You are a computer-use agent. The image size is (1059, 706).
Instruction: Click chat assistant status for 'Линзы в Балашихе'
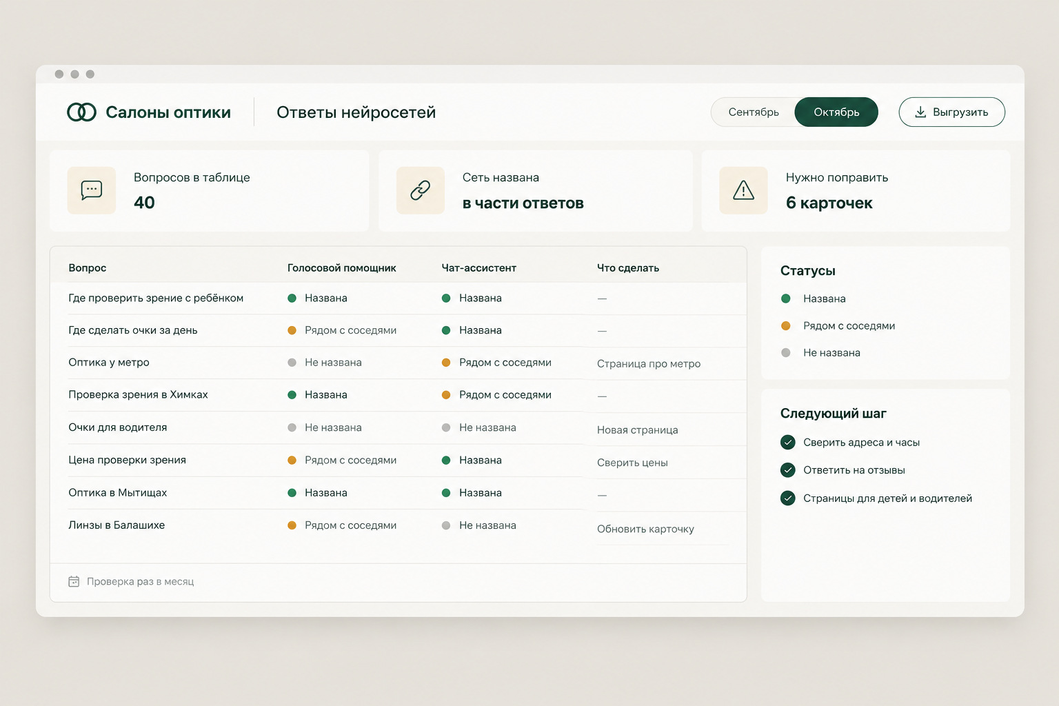(x=479, y=525)
